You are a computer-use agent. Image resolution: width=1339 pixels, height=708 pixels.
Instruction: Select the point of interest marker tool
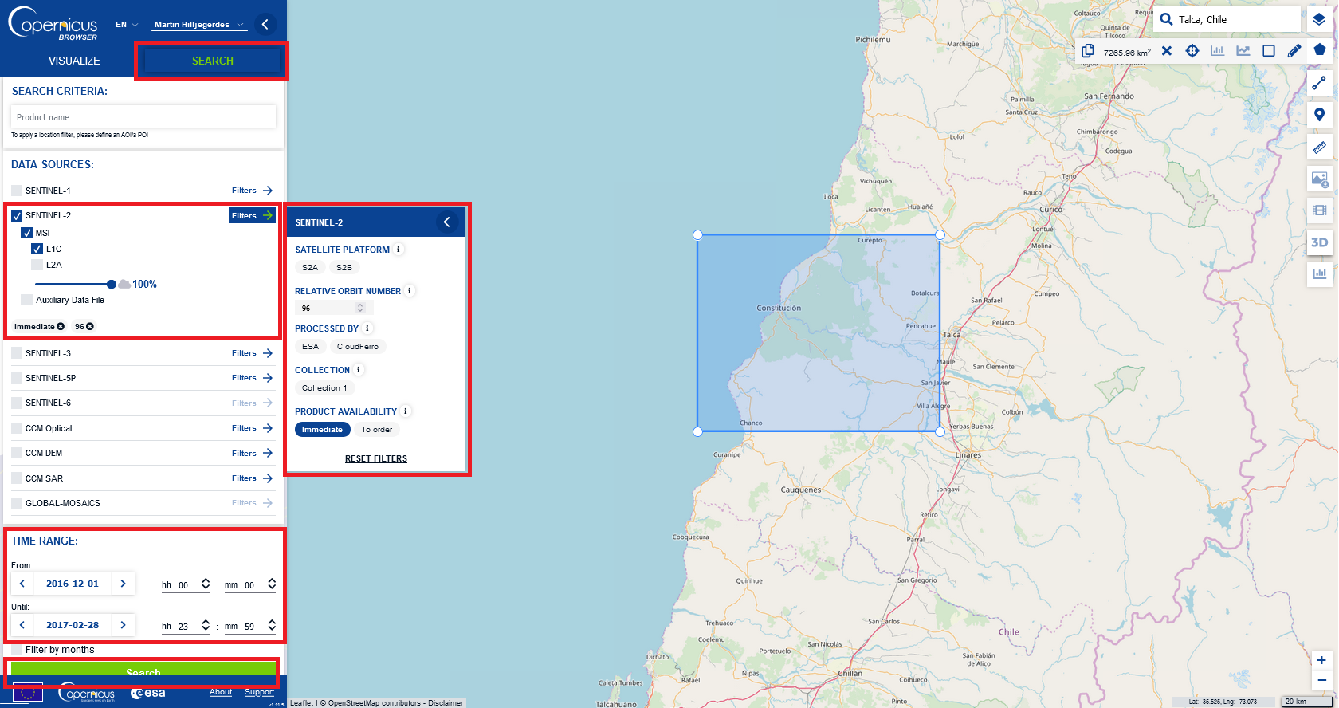point(1319,115)
